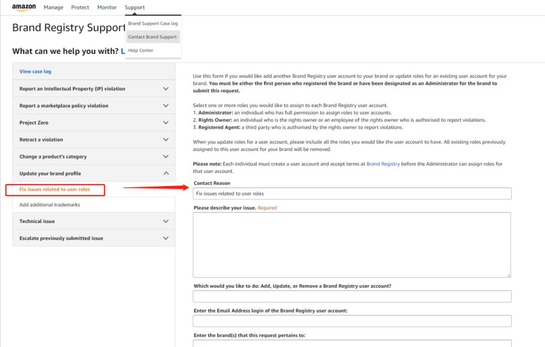Viewport: 545px width, 347px height.
Task: Open the Support menu
Action: pyautogui.click(x=135, y=7)
